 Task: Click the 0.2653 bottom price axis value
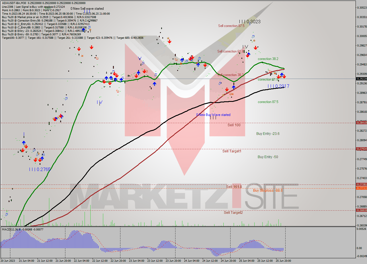[362, 226]
